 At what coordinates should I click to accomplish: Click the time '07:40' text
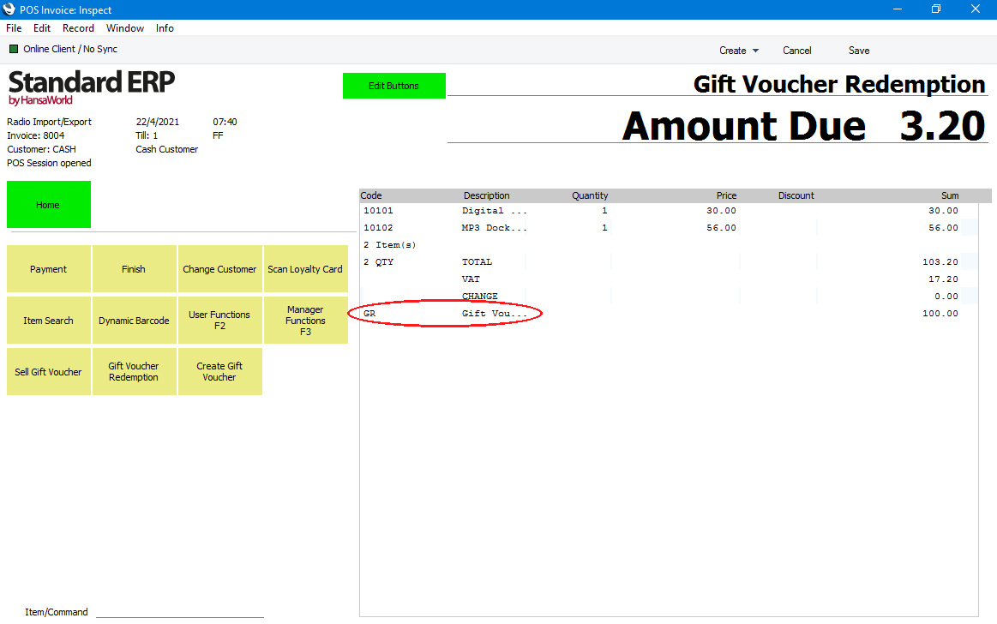pos(225,122)
